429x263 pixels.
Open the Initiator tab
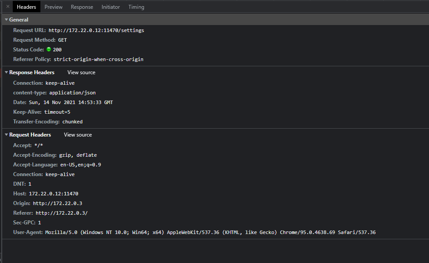coord(111,7)
